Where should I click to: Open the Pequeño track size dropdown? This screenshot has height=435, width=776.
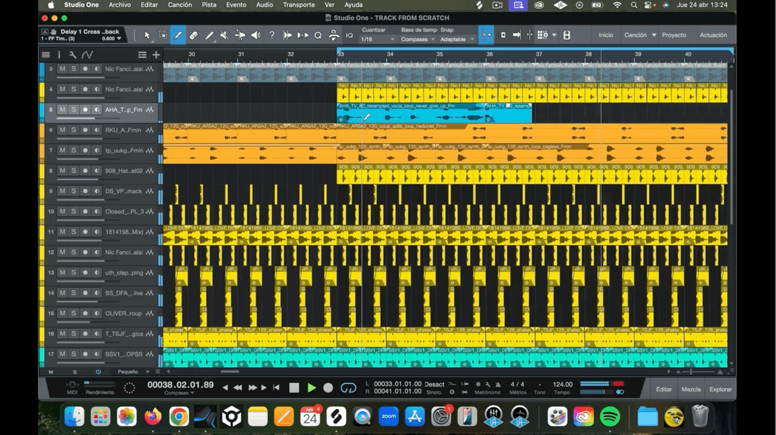[x=133, y=371]
